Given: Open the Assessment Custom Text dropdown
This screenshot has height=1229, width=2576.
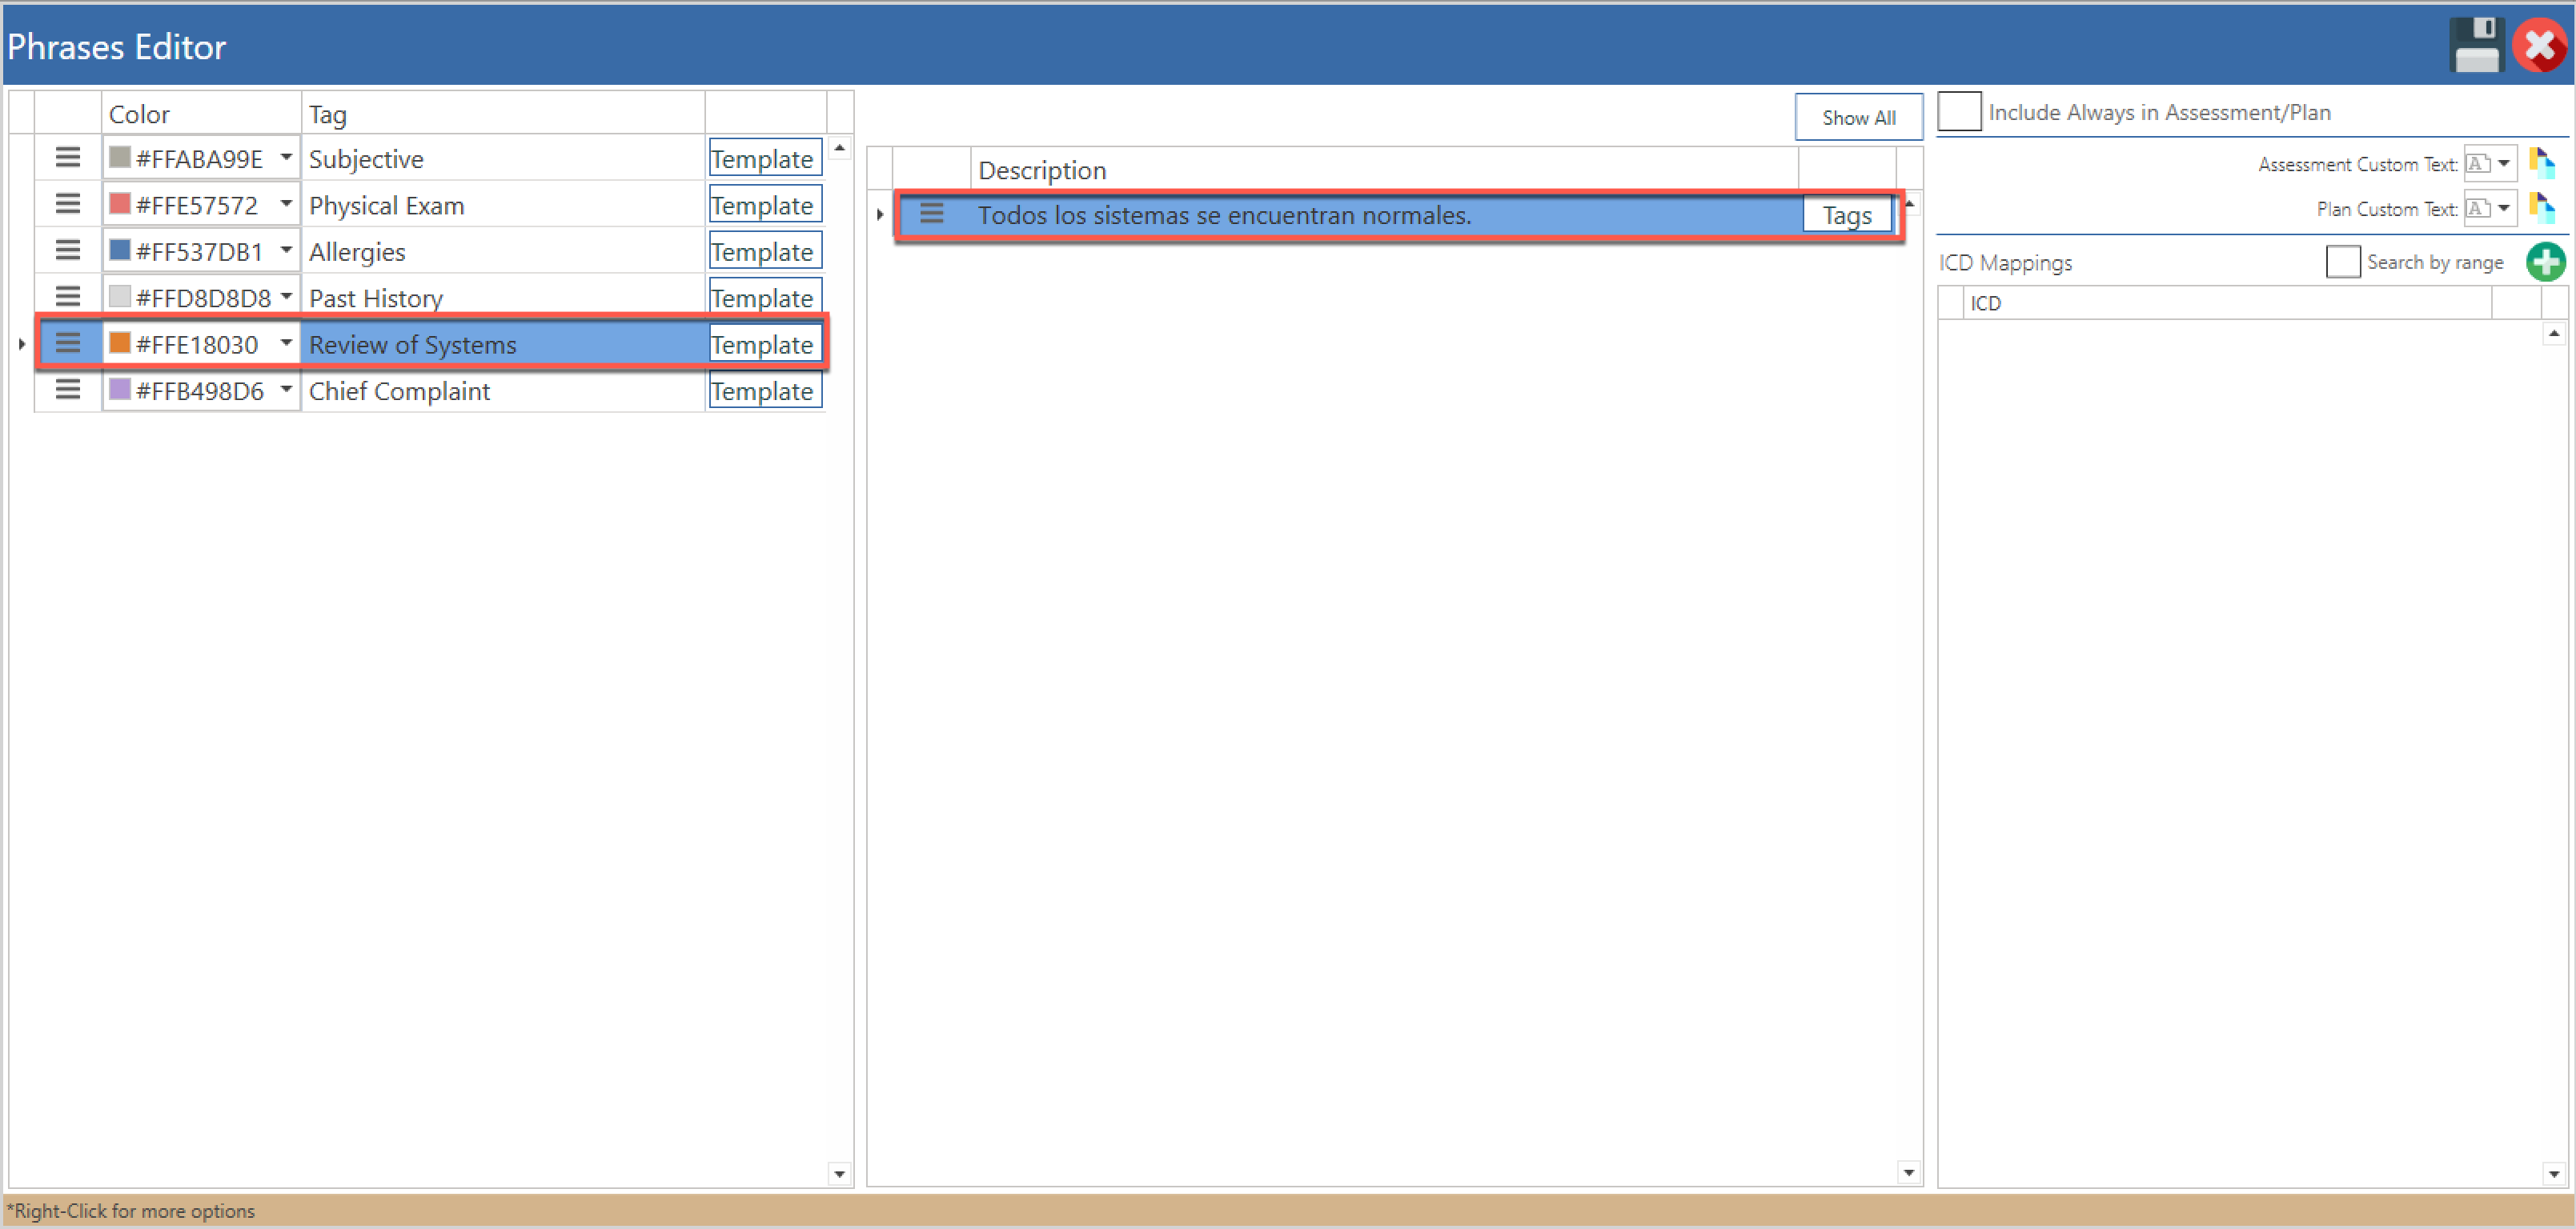Looking at the screenshot, I should (2503, 164).
